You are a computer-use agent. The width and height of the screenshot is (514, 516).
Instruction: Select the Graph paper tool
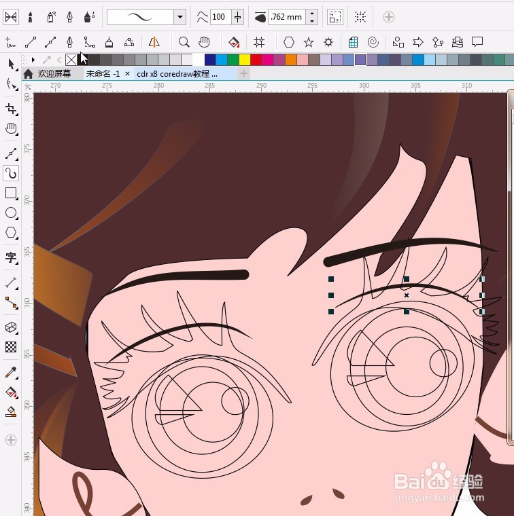[x=353, y=42]
